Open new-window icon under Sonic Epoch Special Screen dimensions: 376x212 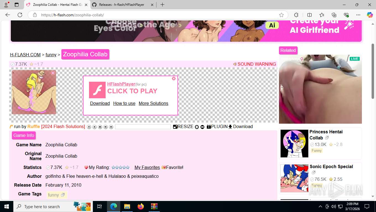[x=314, y=173]
